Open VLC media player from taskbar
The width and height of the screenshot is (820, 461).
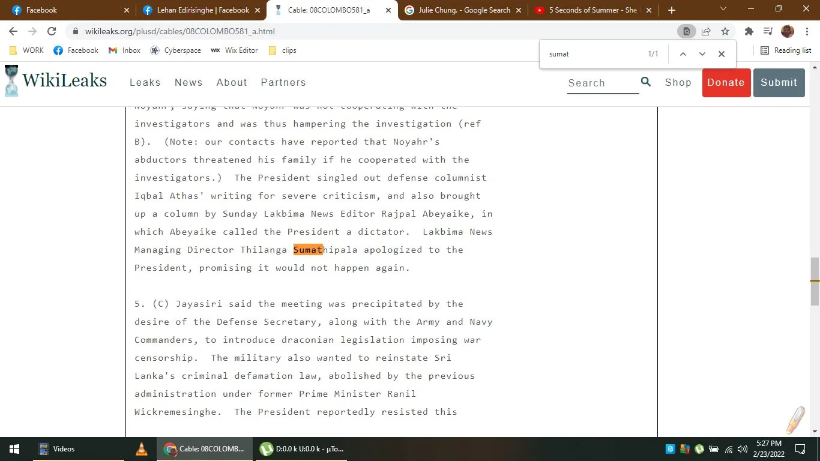tap(142, 449)
